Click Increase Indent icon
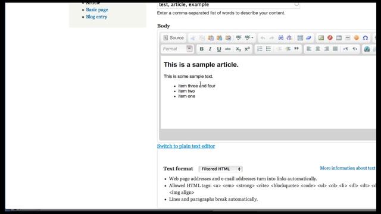The width and height of the screenshot is (381, 214). tap(288, 49)
